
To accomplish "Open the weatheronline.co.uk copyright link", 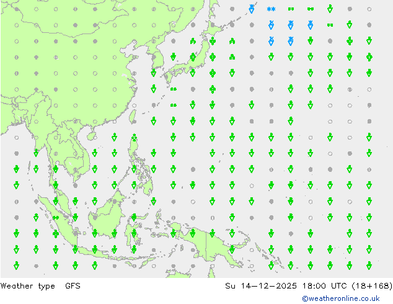I will [x=340, y=298].
